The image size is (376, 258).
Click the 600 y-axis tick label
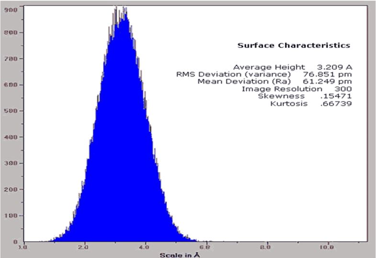[x=11, y=85]
